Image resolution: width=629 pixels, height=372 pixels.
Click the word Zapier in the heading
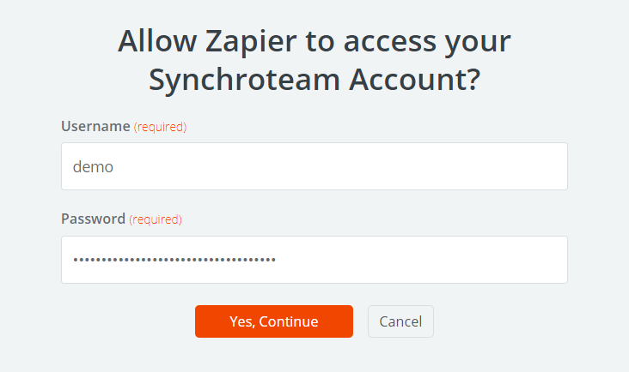pyautogui.click(x=251, y=42)
